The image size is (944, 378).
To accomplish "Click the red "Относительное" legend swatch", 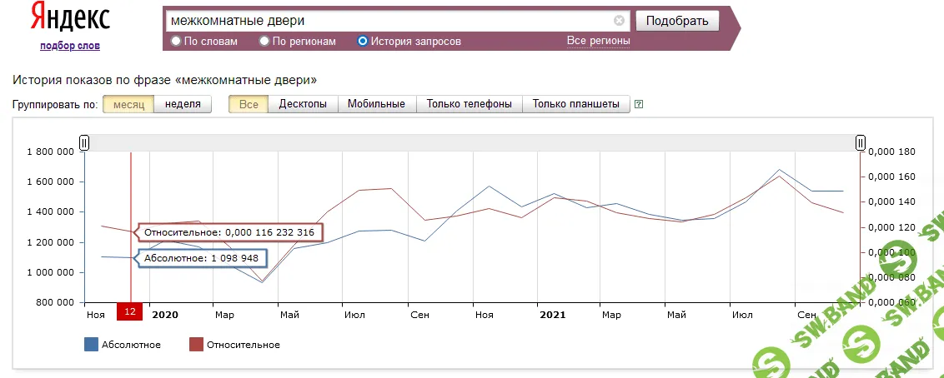I will (x=197, y=345).
